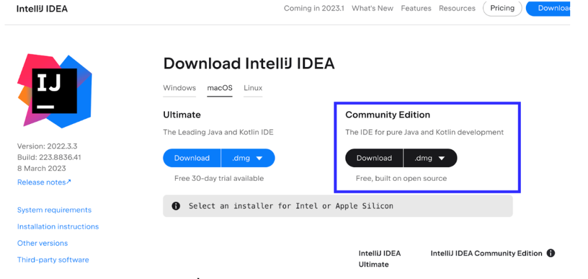The width and height of the screenshot is (588, 279).
Task: Open the Features menu
Action: coord(416,9)
